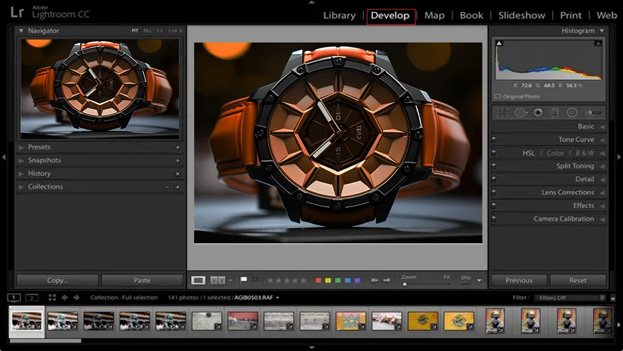Viewport: 623px width, 351px height.
Task: Switch to the Book module
Action: click(472, 15)
